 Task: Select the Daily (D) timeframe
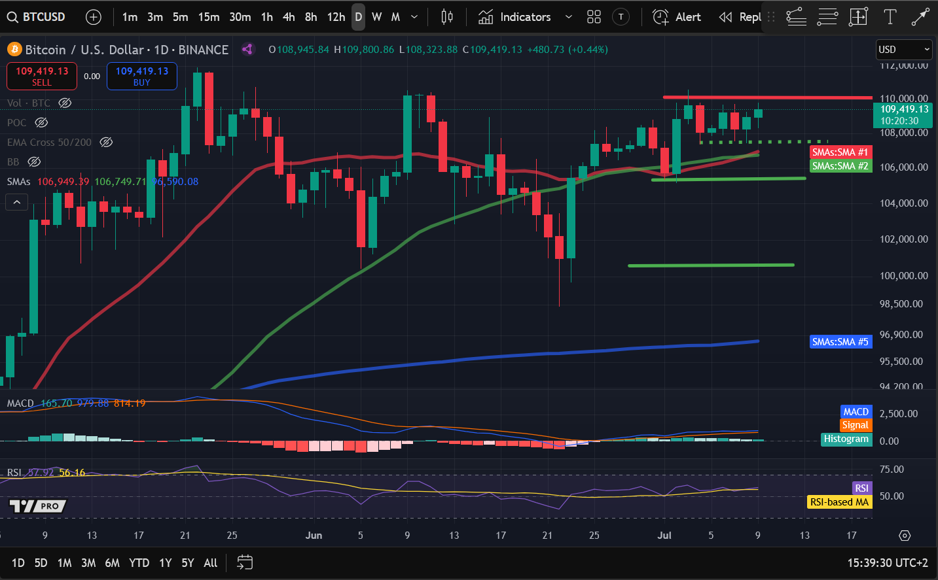click(x=358, y=17)
